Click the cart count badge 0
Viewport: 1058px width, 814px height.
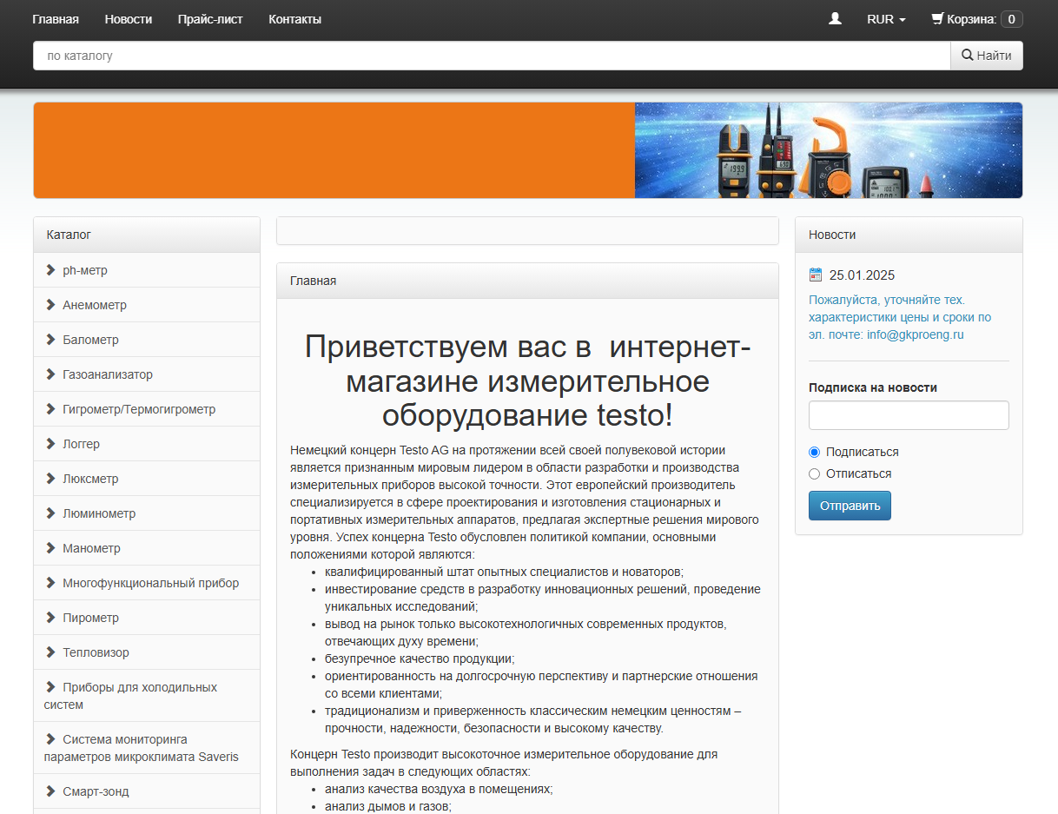click(1011, 19)
